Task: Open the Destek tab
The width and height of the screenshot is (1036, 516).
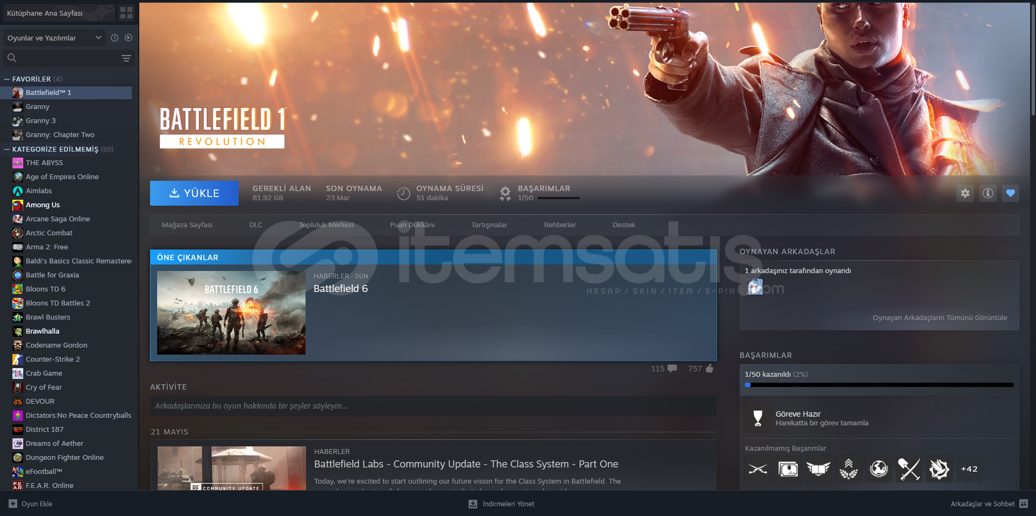Action: [x=624, y=225]
